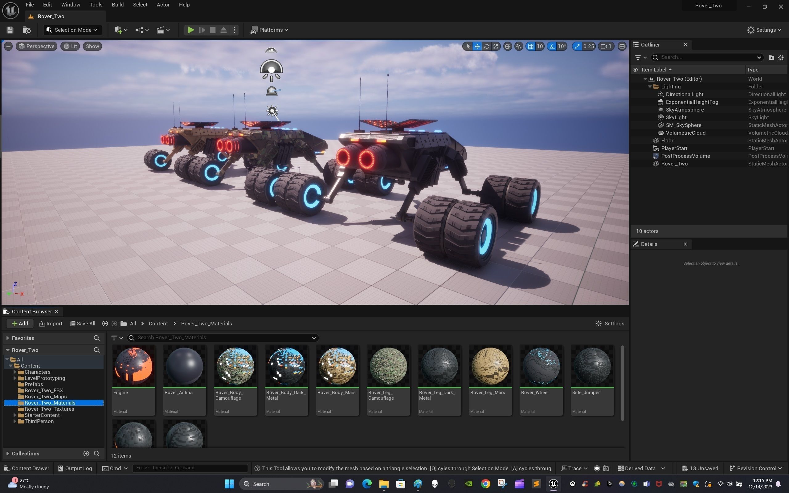Collapse the Lighting folder in Outliner
789x493 pixels.
(650, 87)
